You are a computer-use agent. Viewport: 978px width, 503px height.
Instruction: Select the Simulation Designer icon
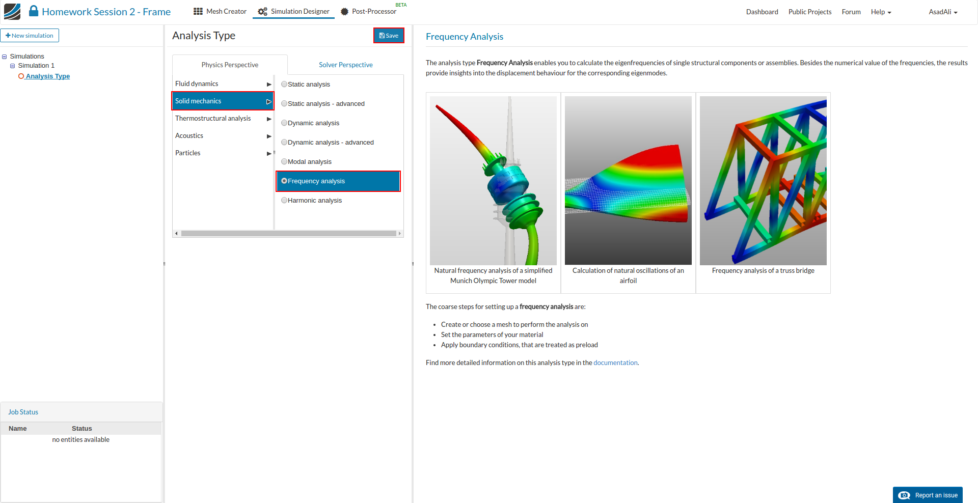coord(262,11)
